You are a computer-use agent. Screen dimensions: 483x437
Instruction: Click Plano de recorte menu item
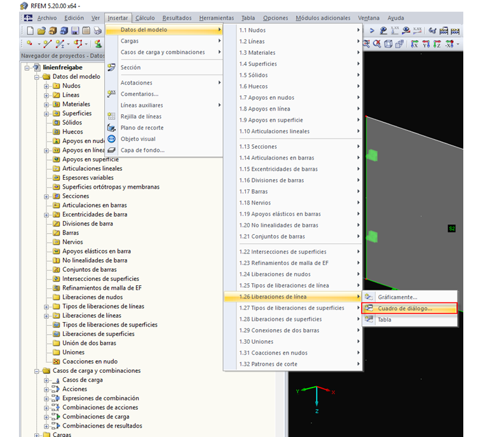[142, 128]
